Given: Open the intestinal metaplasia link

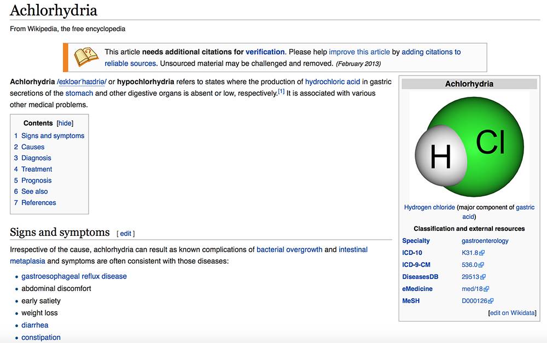Looking at the screenshot, I should [x=353, y=249].
